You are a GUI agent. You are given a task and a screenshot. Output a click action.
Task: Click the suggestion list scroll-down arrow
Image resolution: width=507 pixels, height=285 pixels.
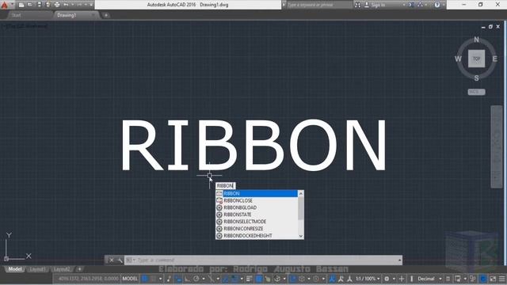point(301,236)
